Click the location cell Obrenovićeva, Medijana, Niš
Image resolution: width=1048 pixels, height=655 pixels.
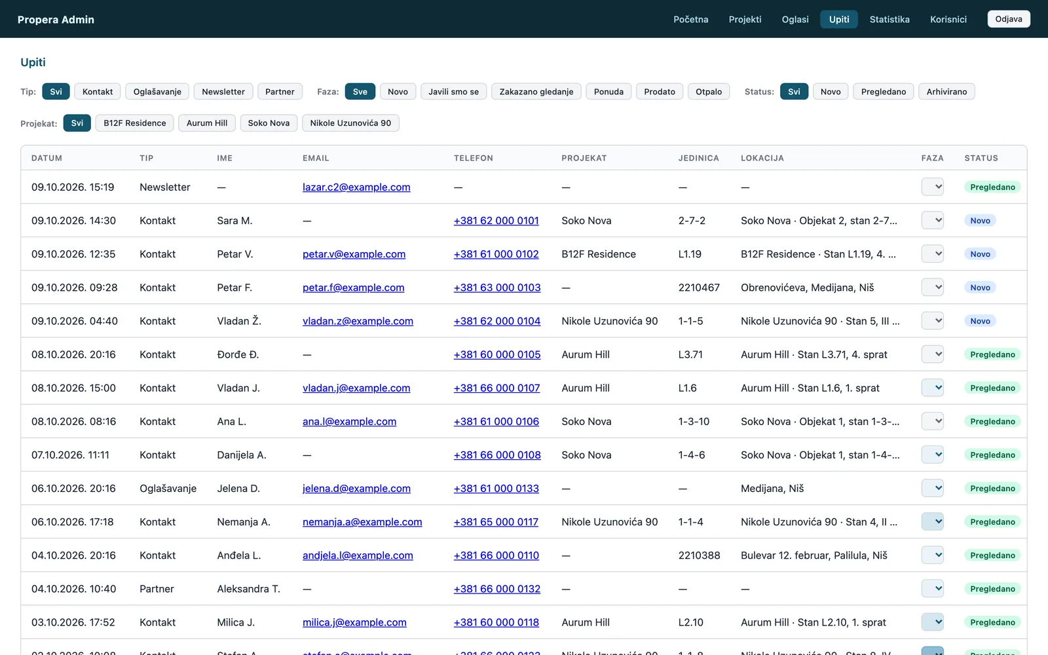point(807,288)
